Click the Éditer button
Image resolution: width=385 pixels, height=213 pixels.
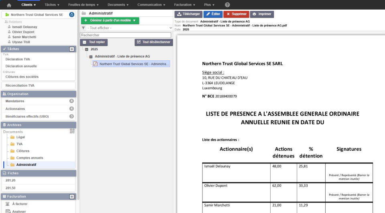(213, 14)
